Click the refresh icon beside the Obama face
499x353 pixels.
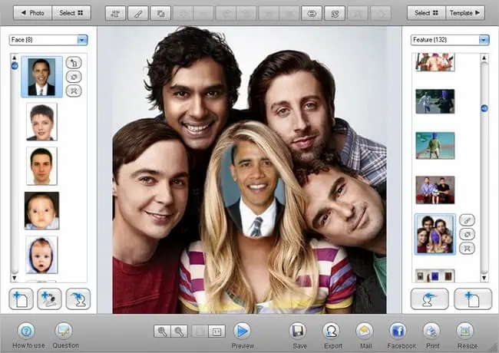pos(74,77)
